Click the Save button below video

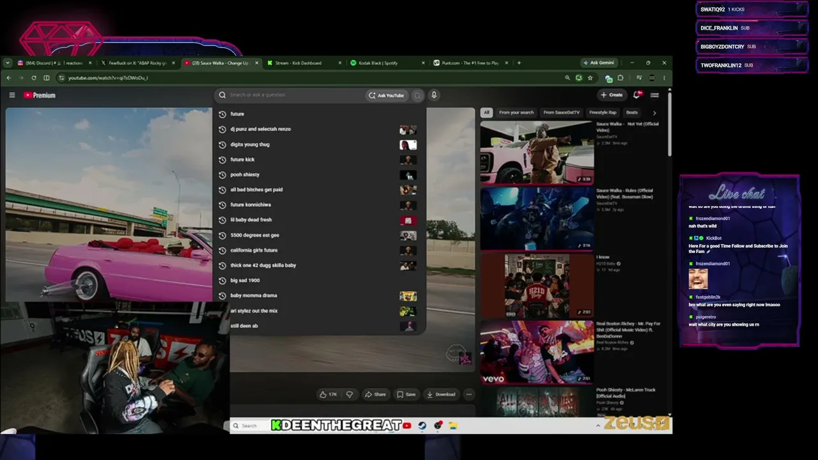tap(406, 395)
